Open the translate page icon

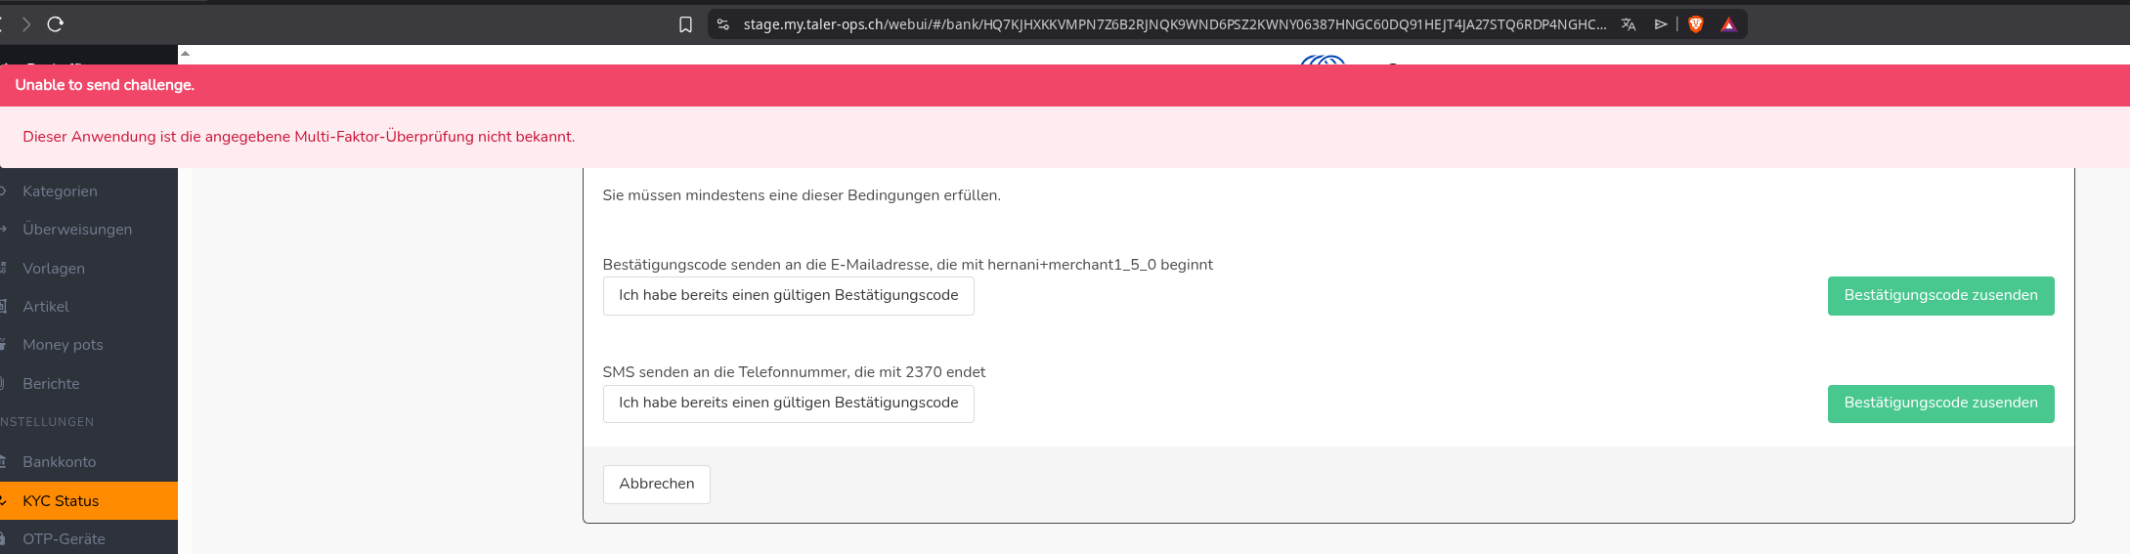[1629, 24]
